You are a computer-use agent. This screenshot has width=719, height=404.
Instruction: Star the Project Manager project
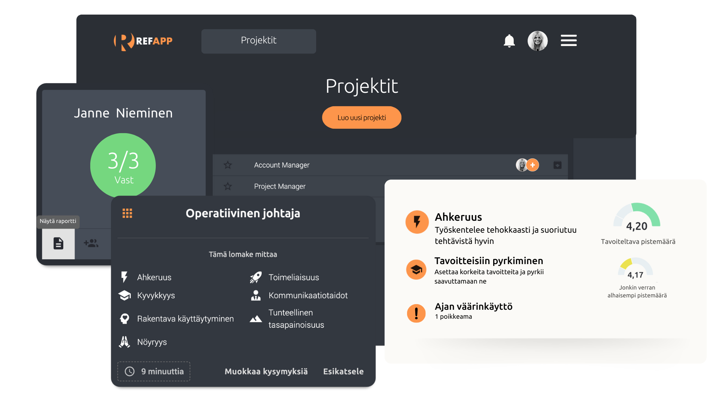pos(228,186)
